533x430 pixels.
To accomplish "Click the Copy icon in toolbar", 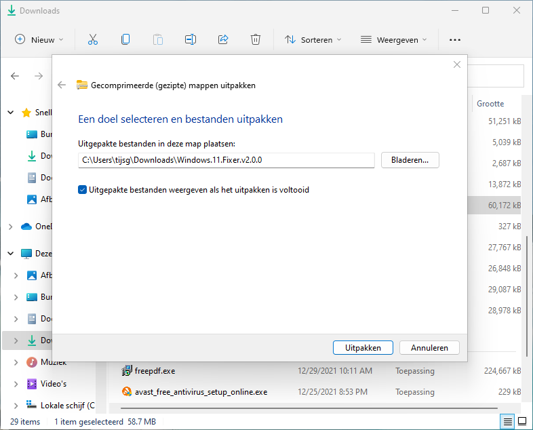I will point(125,39).
